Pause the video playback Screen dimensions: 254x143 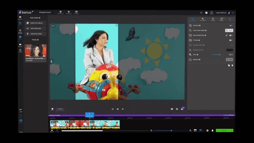tap(117, 109)
